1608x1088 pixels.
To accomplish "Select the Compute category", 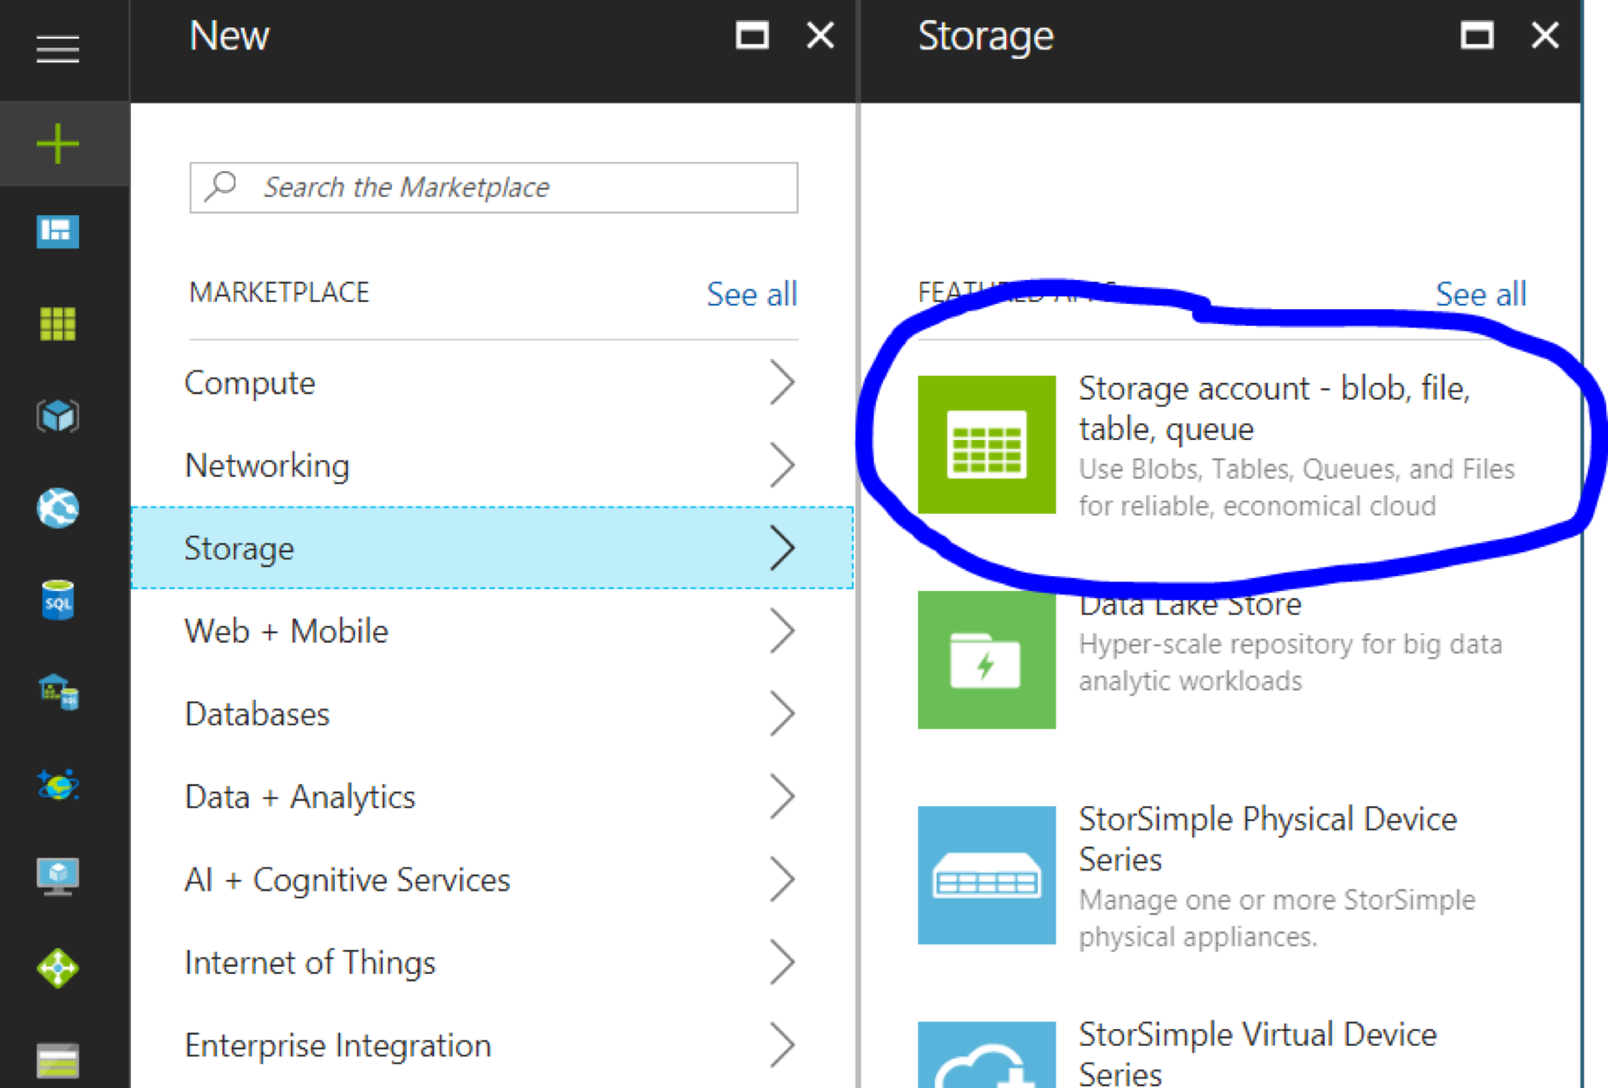I will 492,383.
